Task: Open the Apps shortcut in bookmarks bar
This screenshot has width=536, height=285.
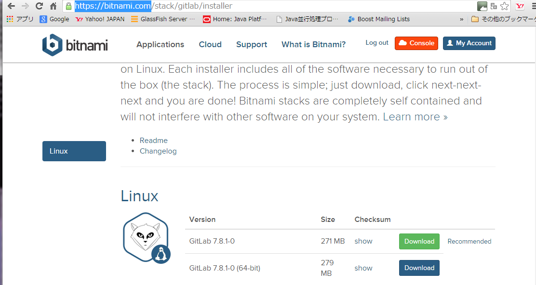Action: click(x=20, y=19)
